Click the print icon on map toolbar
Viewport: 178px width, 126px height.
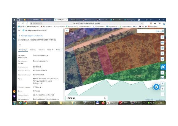tap(163, 59)
